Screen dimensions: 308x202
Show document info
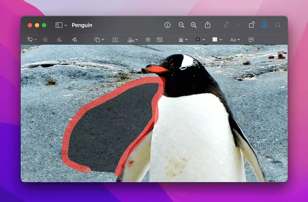(168, 25)
